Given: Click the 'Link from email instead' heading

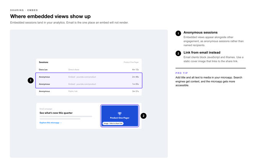Looking at the screenshot, I should point(202,53).
